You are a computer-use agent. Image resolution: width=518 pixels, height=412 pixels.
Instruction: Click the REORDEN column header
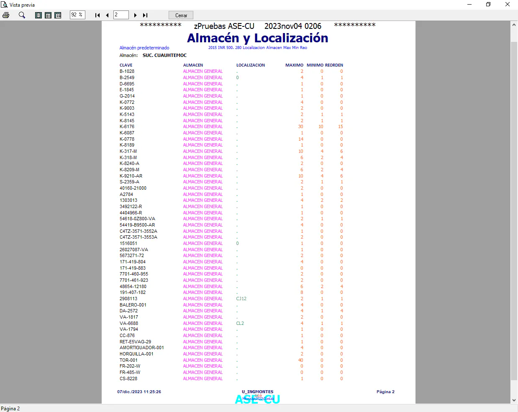point(334,65)
